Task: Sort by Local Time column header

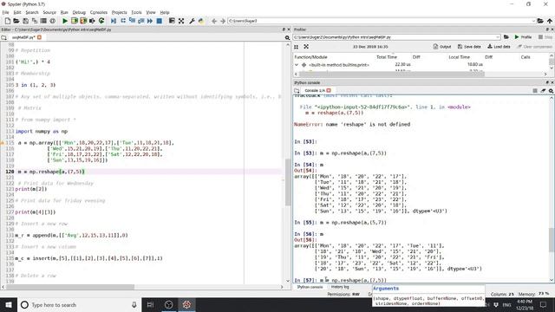Action: click(459, 57)
